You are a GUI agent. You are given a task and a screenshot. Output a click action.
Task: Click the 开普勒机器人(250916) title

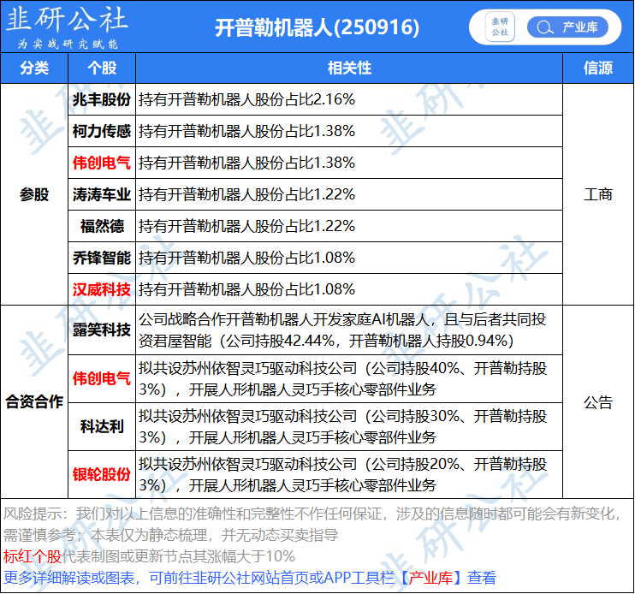point(317,27)
